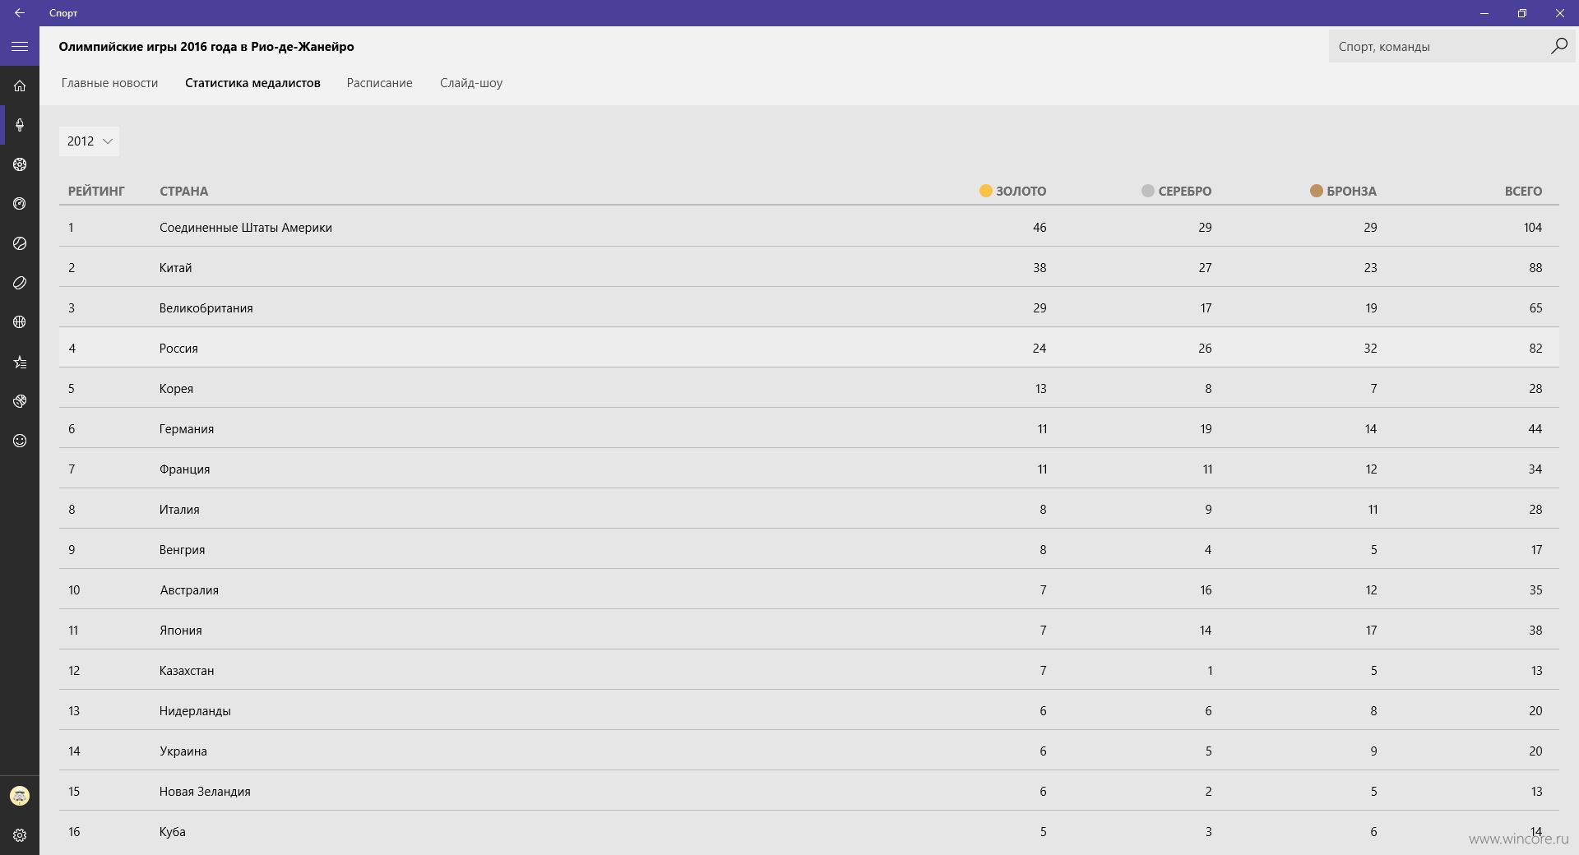Click the search magnifier icon
The width and height of the screenshot is (1579, 855).
[1558, 46]
